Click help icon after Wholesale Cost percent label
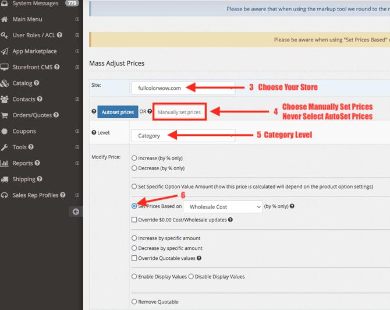The image size is (390, 310). 292,206
